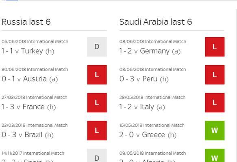Open the 1-2 v Italy result
The image size is (237, 162).
(142, 107)
